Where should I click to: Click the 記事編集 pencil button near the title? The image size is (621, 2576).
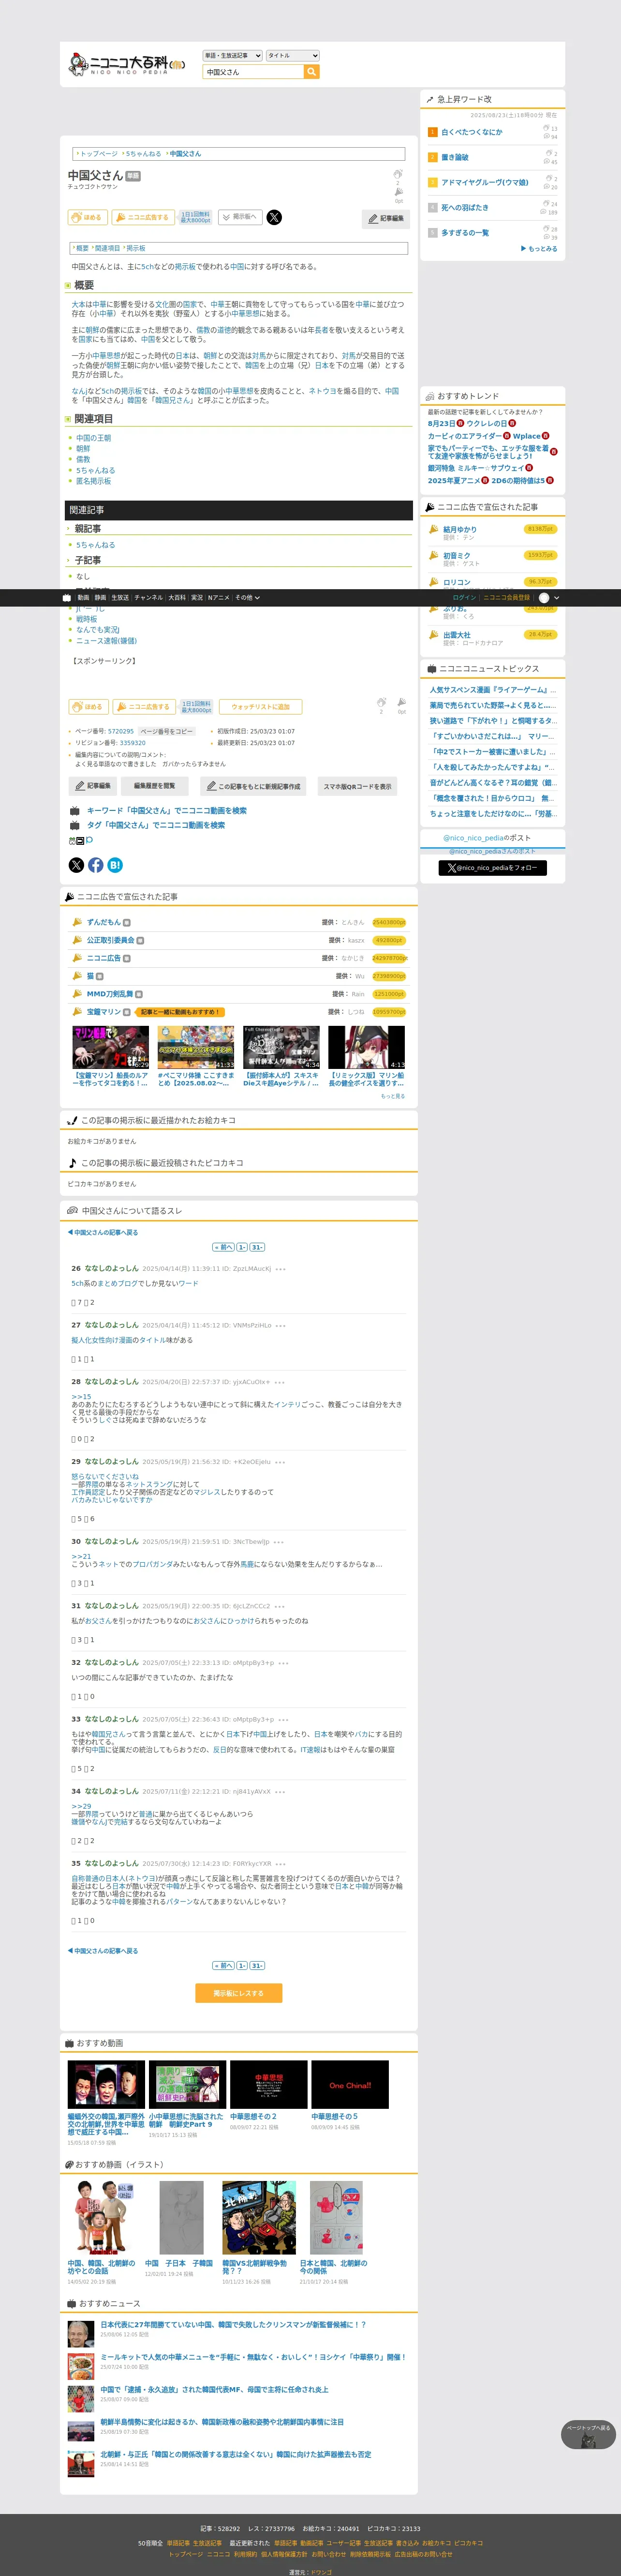tap(386, 218)
